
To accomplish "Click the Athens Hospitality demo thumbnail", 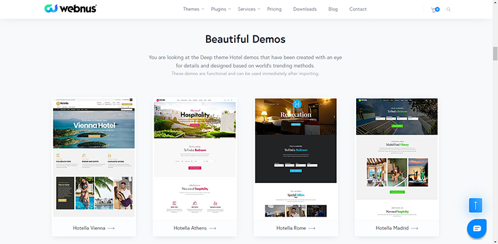I will pos(195,157).
